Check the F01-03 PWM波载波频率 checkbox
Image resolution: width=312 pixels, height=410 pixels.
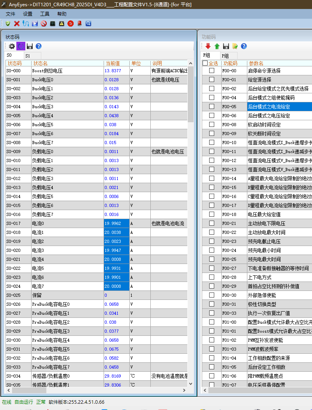(212, 349)
